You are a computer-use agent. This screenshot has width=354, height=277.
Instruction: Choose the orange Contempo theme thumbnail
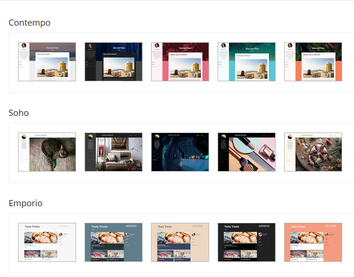pyautogui.click(x=313, y=62)
